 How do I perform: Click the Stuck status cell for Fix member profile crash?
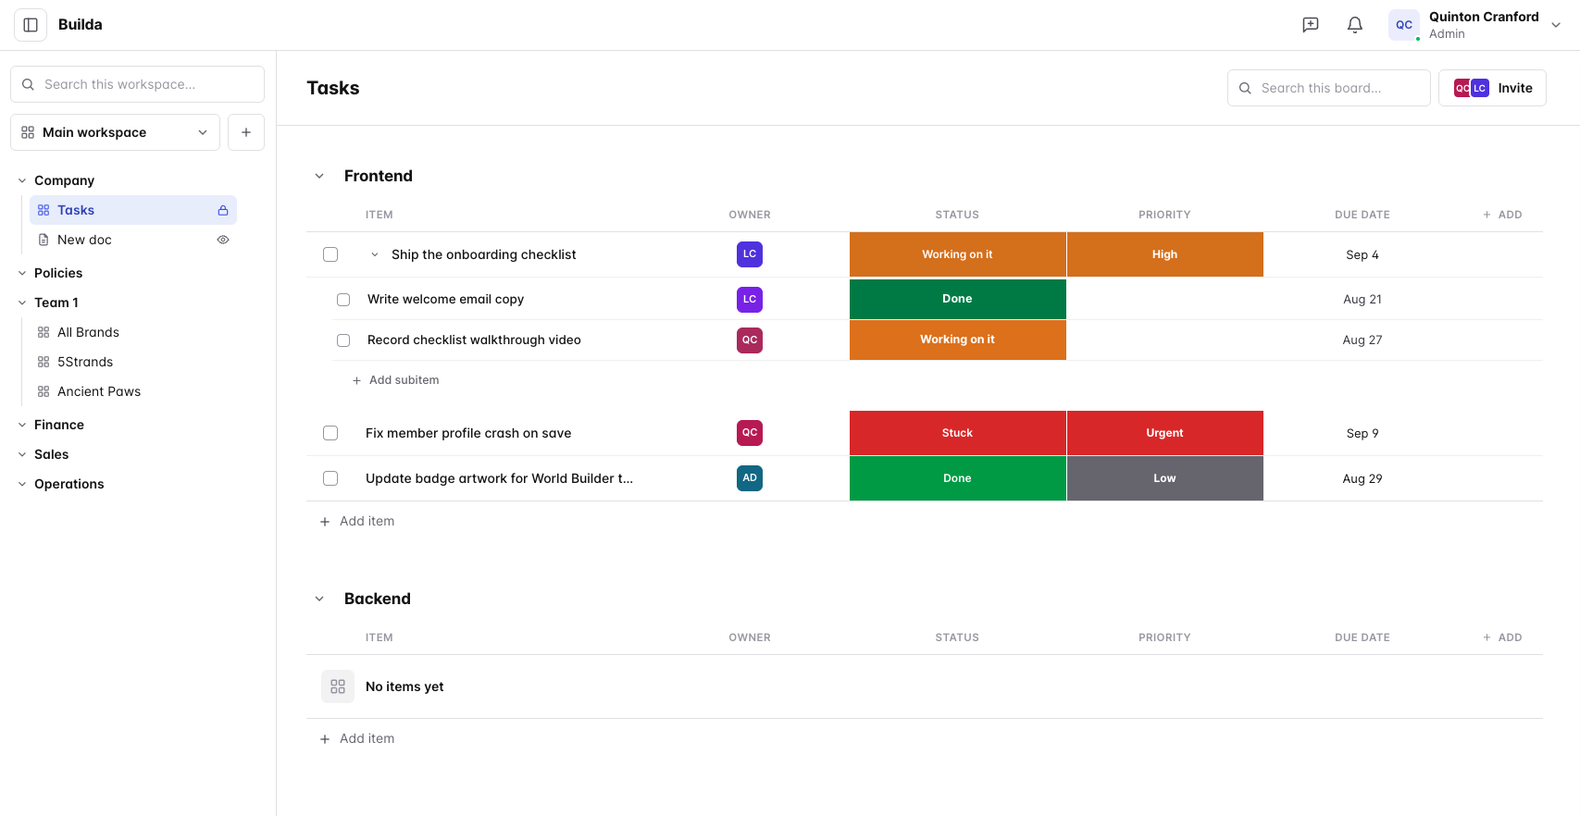click(x=957, y=433)
